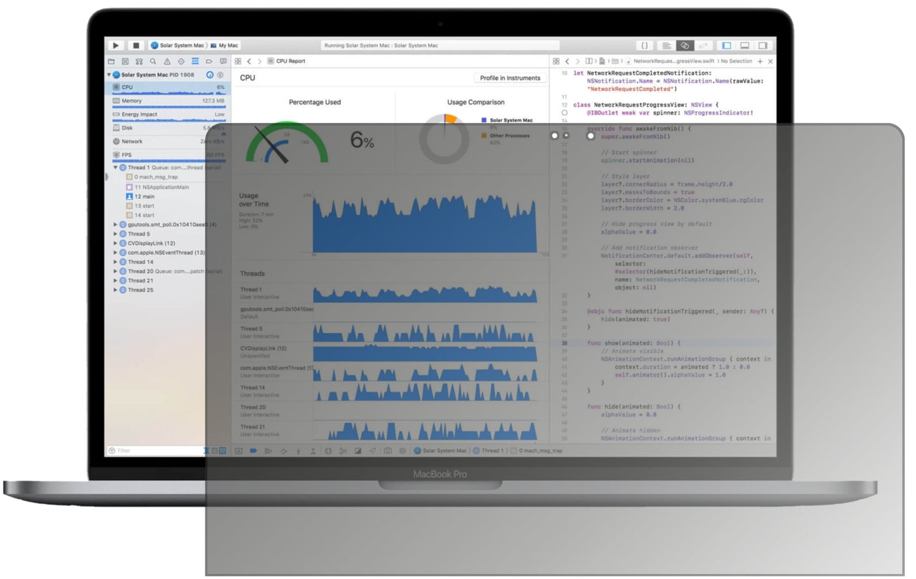Switch to the Standard editor icon
Screen dimensions: 916x579
666,46
